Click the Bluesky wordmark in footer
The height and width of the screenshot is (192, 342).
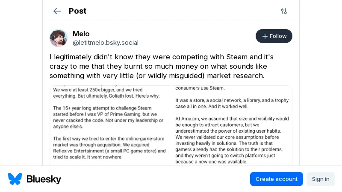point(44,179)
